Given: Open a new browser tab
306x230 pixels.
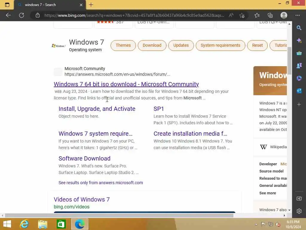Looking at the screenshot, I should pyautogui.click(x=91, y=5).
